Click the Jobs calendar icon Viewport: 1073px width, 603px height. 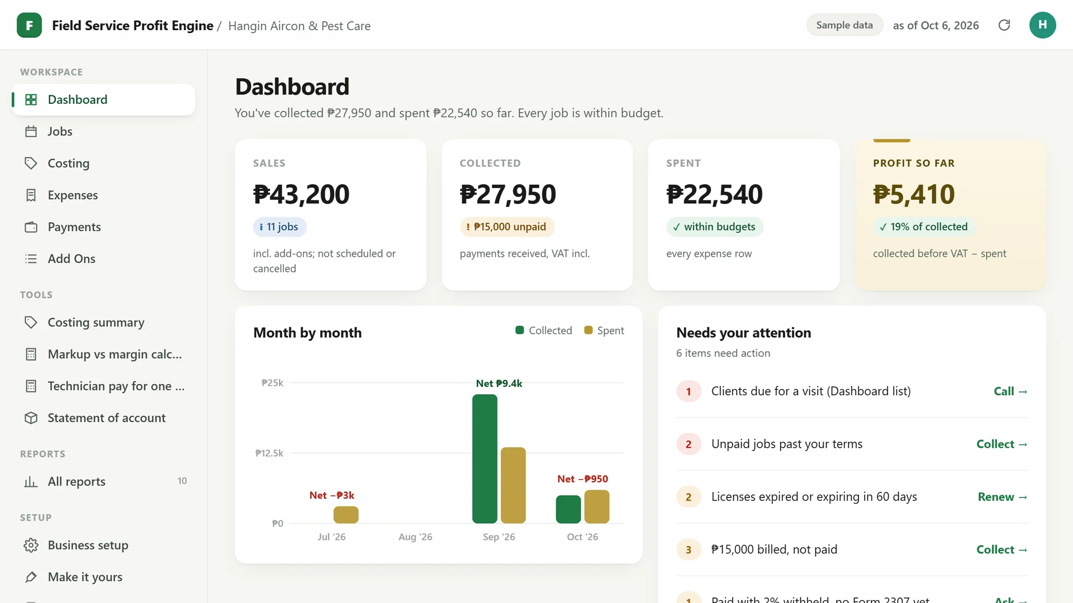[31, 131]
